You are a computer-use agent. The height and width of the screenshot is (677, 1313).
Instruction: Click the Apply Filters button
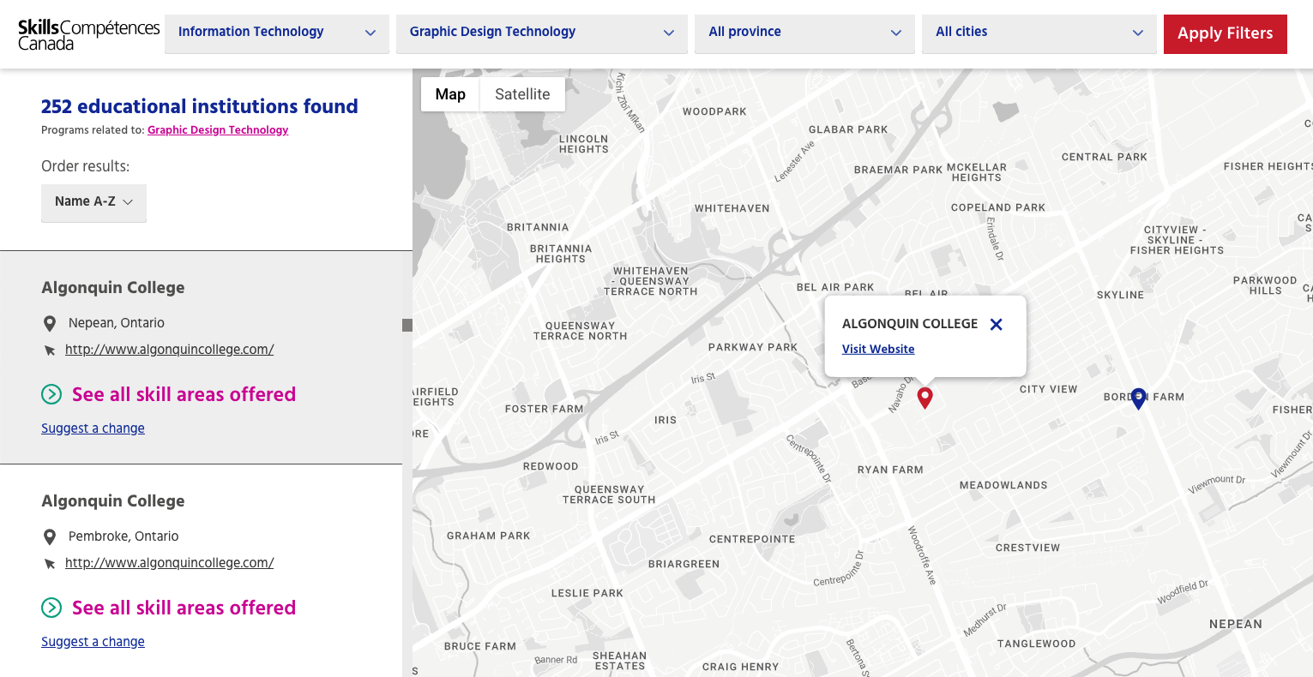(x=1225, y=33)
